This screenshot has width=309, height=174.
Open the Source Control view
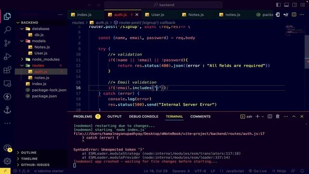point(7,43)
